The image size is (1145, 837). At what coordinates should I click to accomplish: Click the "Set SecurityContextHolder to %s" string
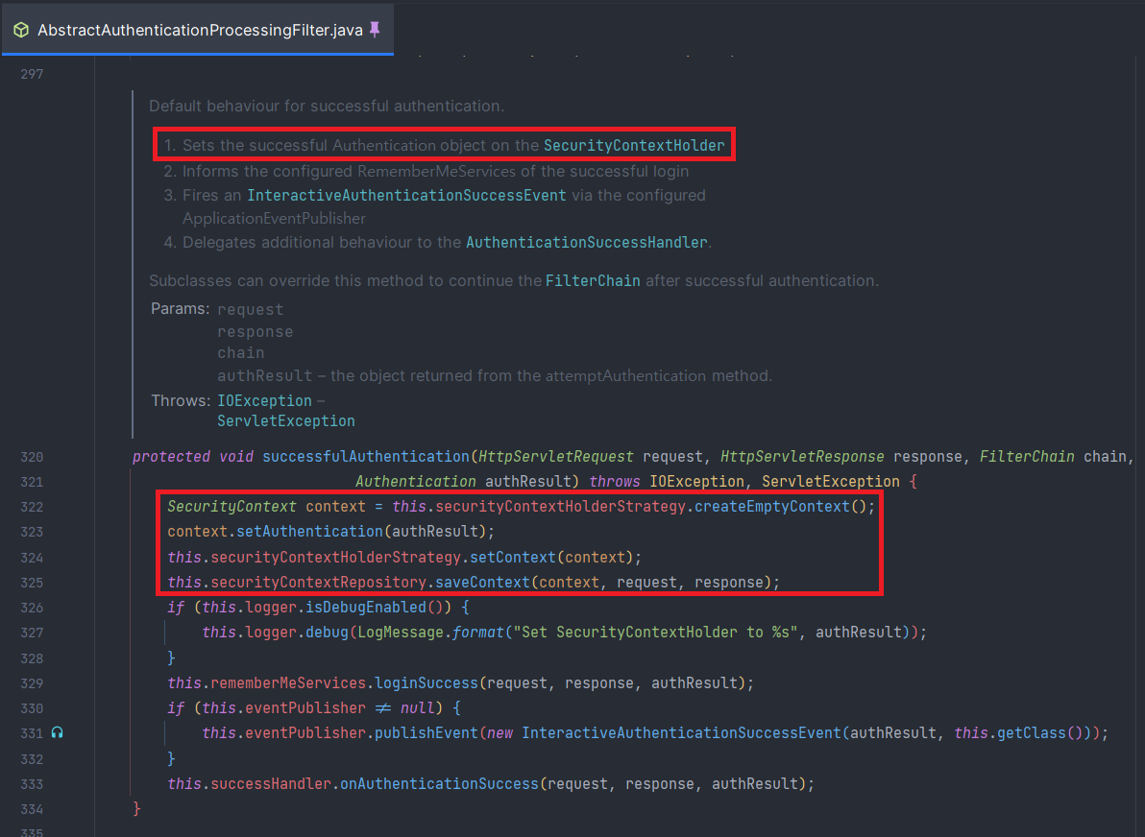(656, 632)
